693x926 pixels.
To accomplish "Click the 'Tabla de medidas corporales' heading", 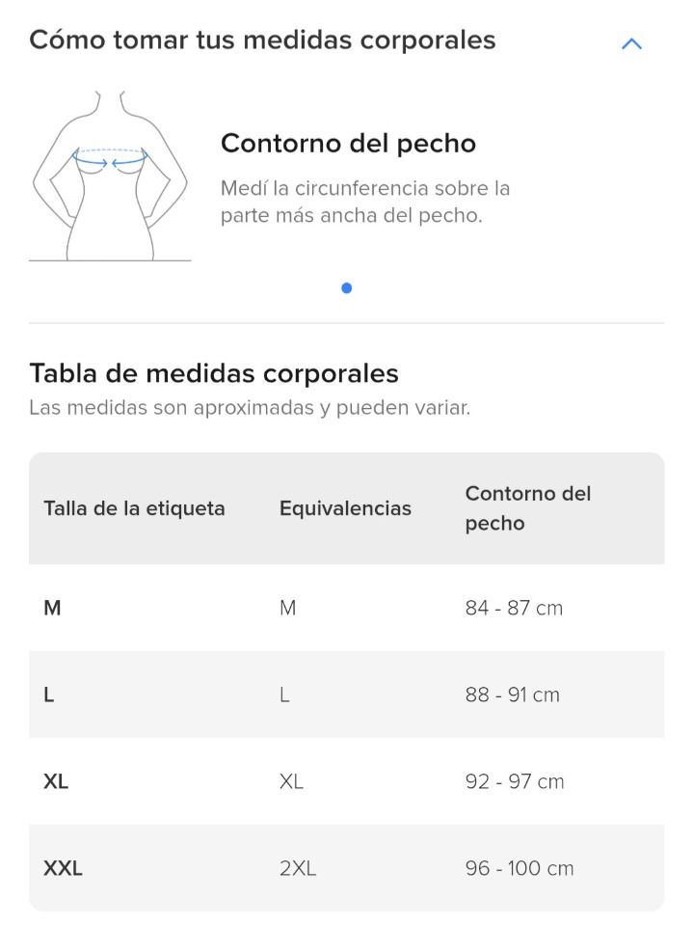I will pos(214,374).
